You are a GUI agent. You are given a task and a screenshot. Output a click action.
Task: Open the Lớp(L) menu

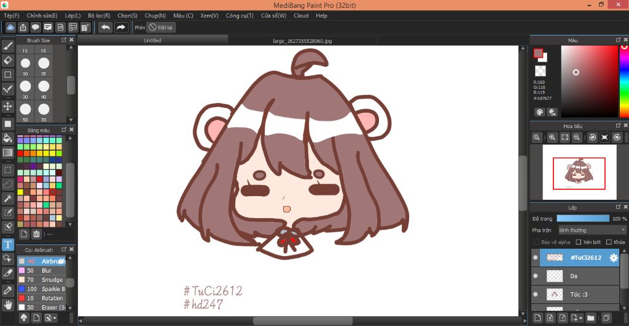73,15
